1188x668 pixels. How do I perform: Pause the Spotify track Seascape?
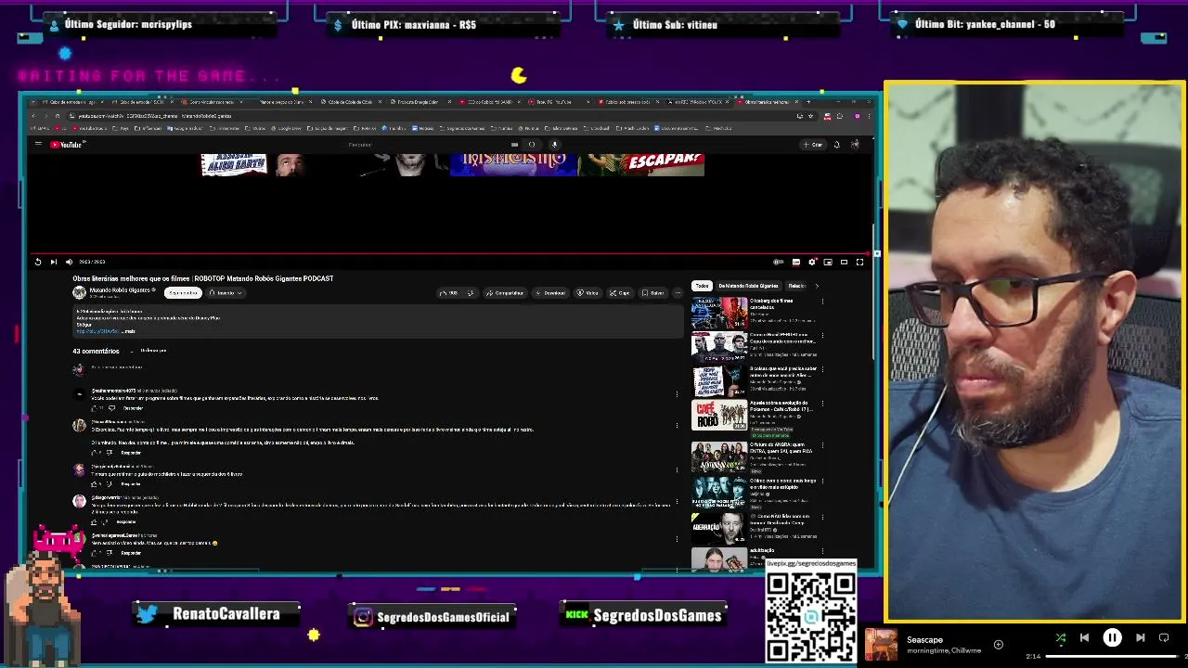[x=1112, y=638]
